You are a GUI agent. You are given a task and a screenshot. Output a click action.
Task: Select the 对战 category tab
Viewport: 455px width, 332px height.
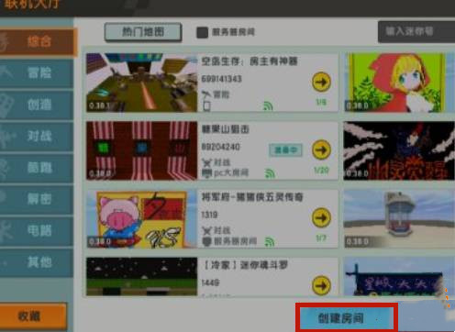pos(37,137)
